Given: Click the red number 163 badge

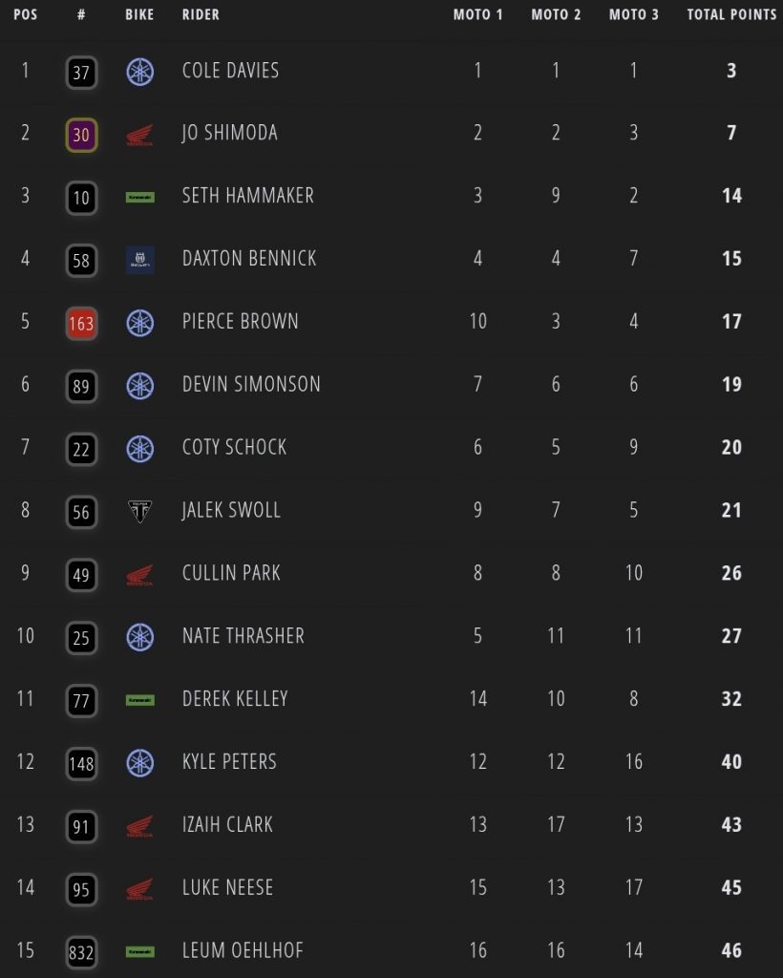Looking at the screenshot, I should coord(81,324).
